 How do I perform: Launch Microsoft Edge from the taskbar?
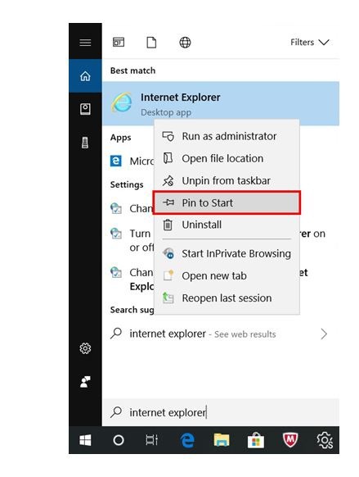click(187, 440)
